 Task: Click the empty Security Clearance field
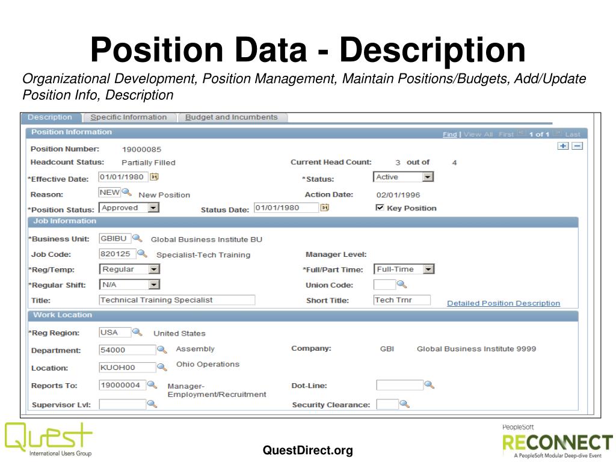point(387,404)
